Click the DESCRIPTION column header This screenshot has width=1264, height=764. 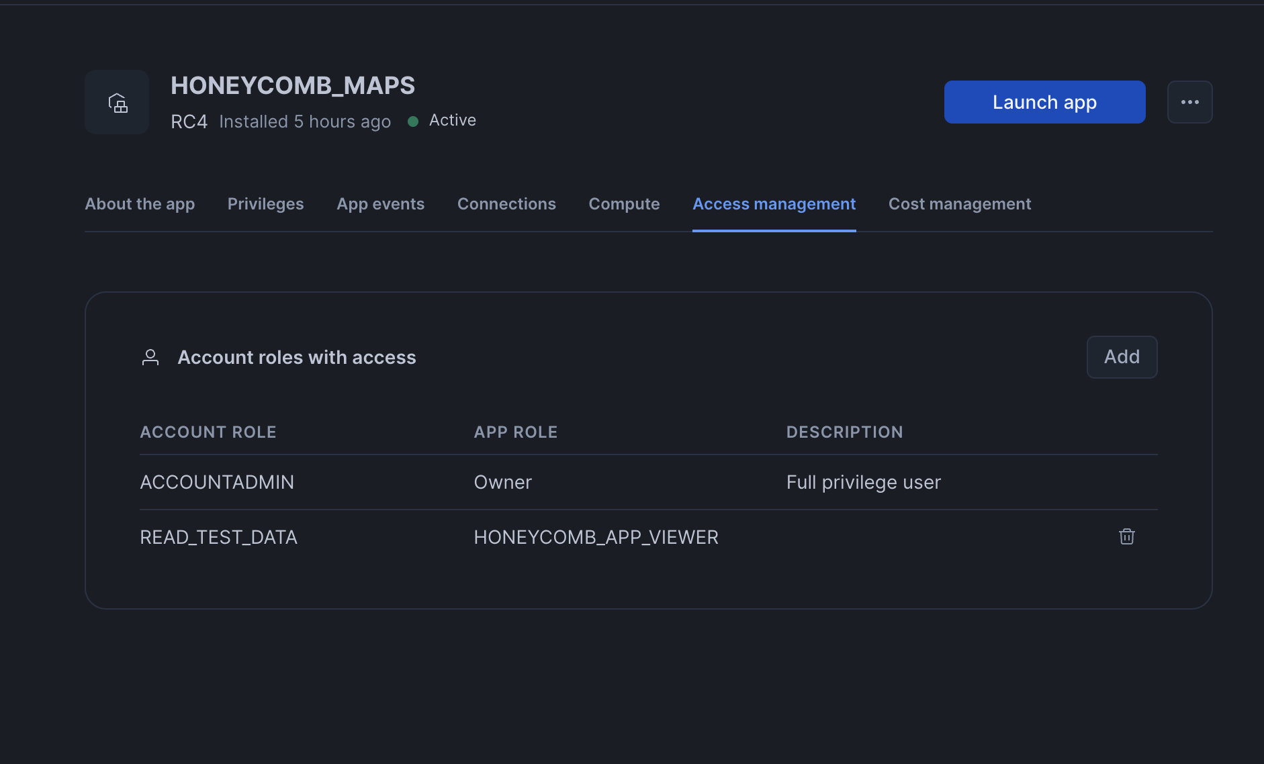tap(845, 432)
